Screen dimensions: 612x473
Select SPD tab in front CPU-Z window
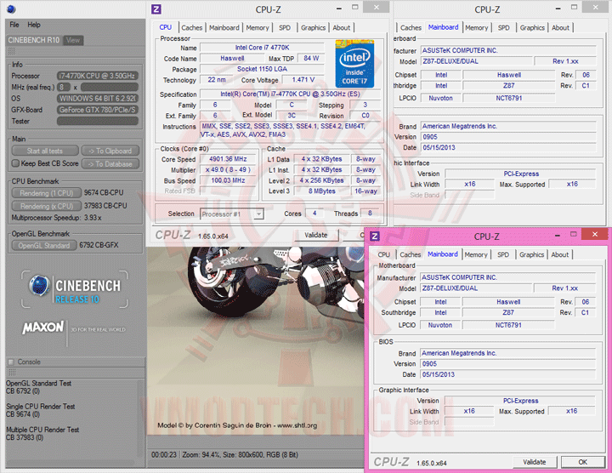(503, 254)
